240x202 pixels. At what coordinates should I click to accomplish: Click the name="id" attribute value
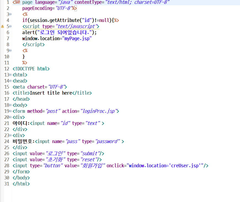pos(66,123)
